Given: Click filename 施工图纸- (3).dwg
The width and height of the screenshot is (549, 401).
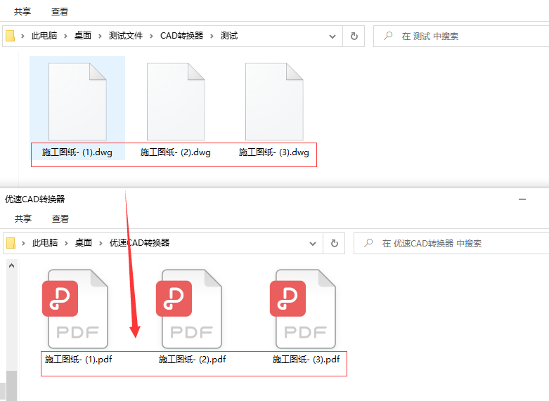Looking at the screenshot, I should point(274,152).
